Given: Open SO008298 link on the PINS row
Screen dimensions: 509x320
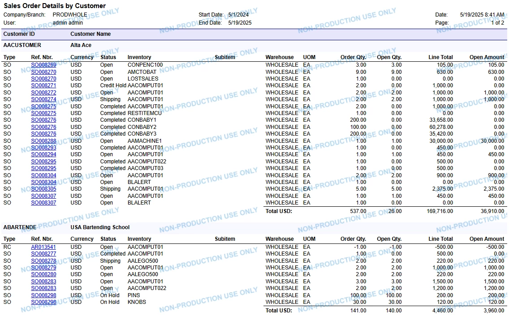Looking at the screenshot, I should 43,295.
